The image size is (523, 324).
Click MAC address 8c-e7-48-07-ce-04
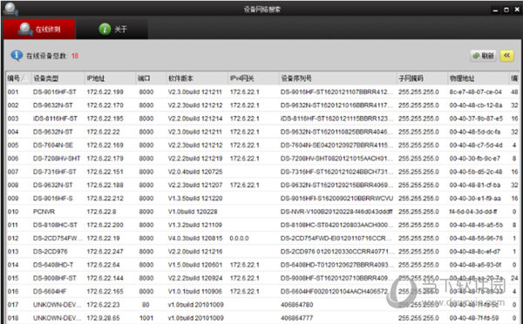coord(475,91)
